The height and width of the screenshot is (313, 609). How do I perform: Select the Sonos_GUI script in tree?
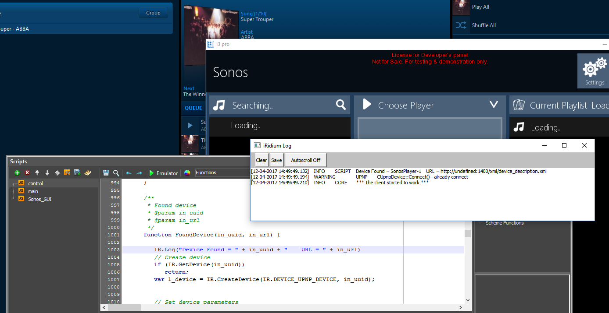(x=40, y=199)
